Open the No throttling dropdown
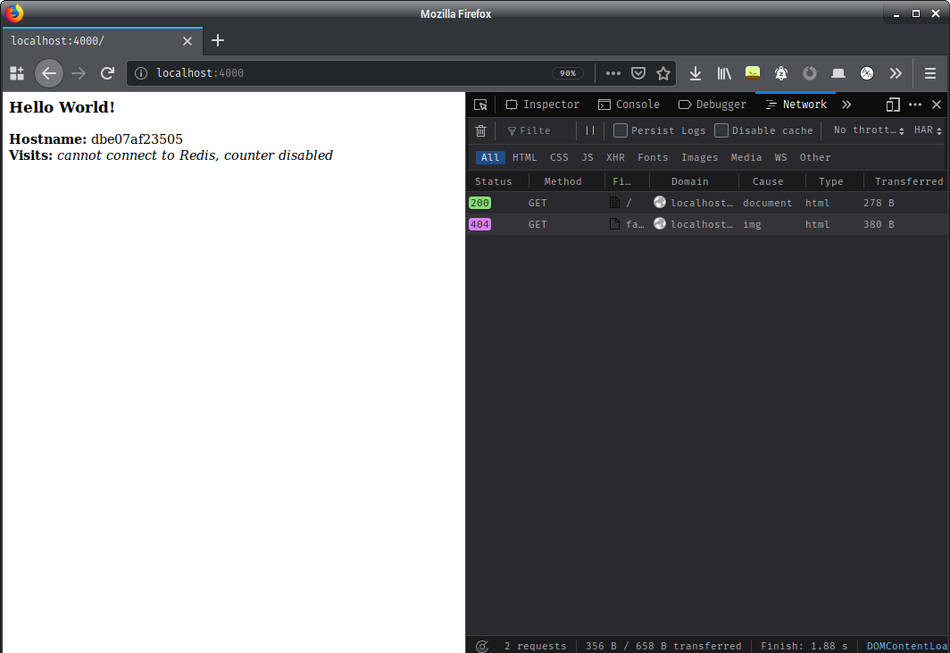This screenshot has height=653, width=950. [868, 130]
